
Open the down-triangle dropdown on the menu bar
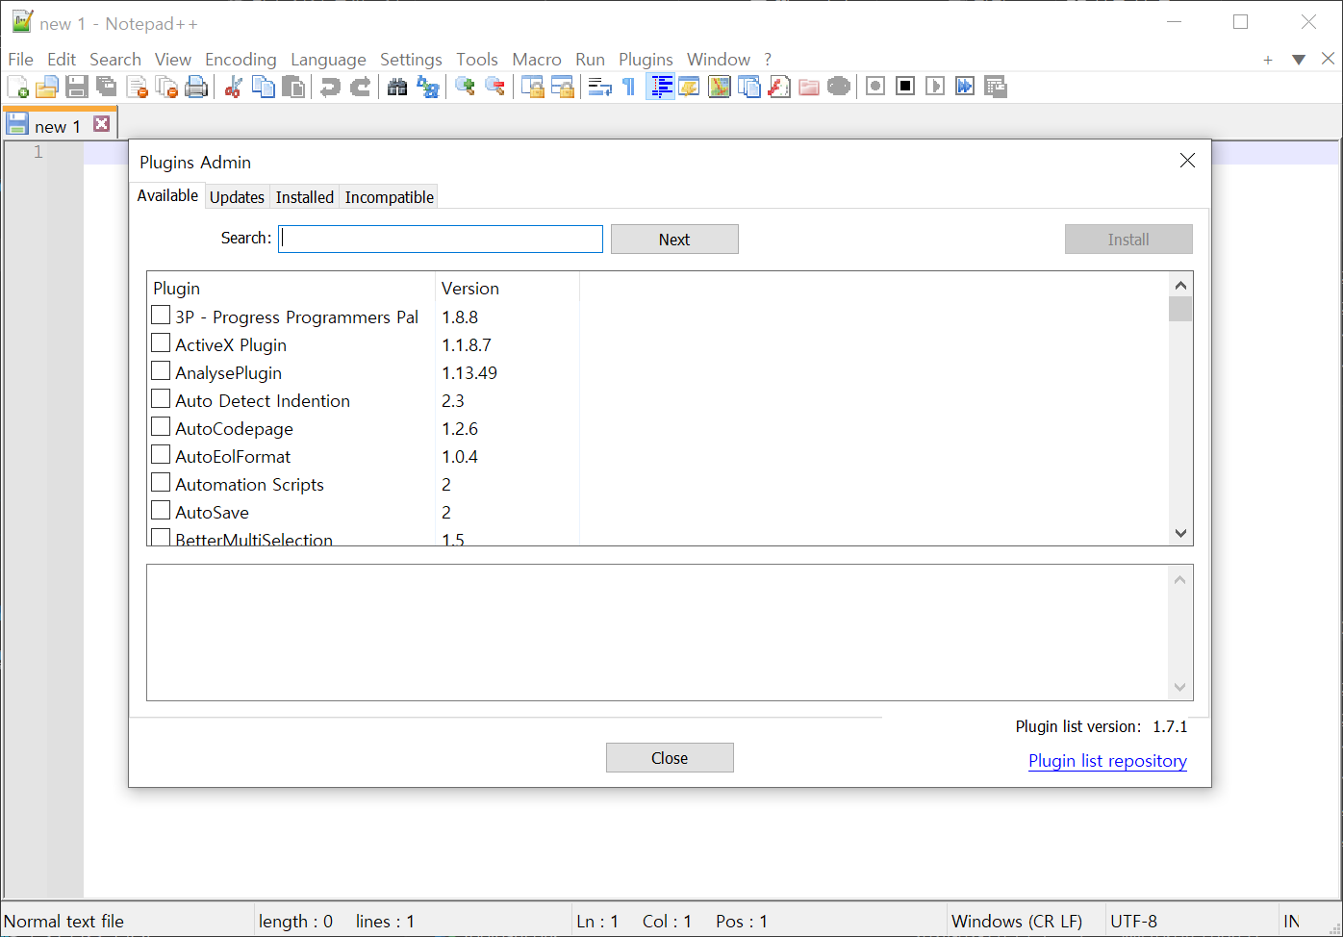click(x=1298, y=60)
